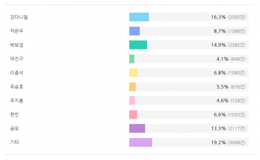The width and height of the screenshot is (260, 160).
Task: Select the 박보검 option label
Action: coord(17,45)
